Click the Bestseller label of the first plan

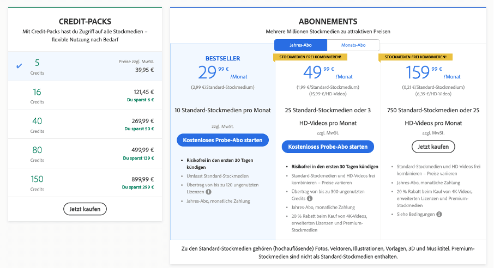222,58
